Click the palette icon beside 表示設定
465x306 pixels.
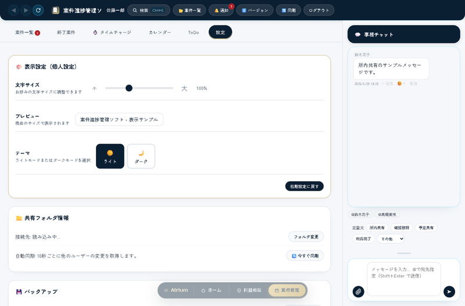19,67
